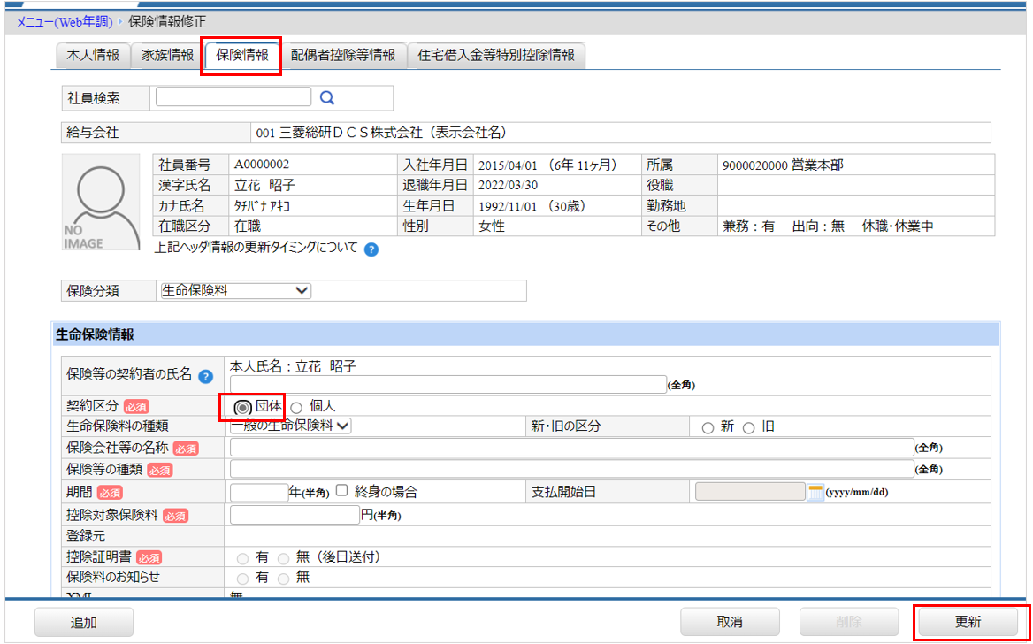
Task: Open the 生命保険料の種類 dropdown
Action: pos(290,425)
